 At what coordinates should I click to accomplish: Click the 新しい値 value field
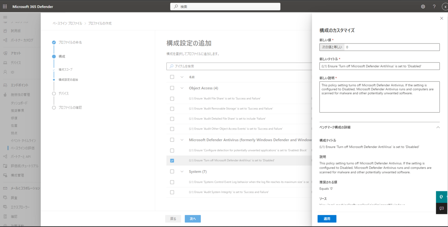coord(392,47)
